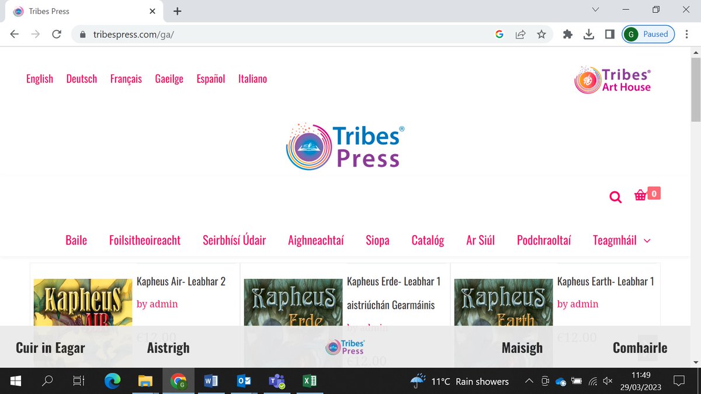701x394 pixels.
Task: Open the Windows Start menu
Action: point(16,381)
